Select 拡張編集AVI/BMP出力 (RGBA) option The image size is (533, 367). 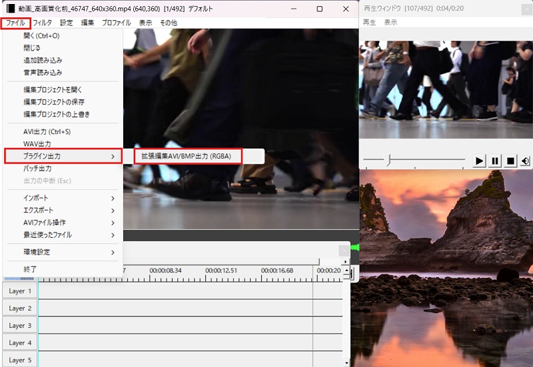click(187, 157)
